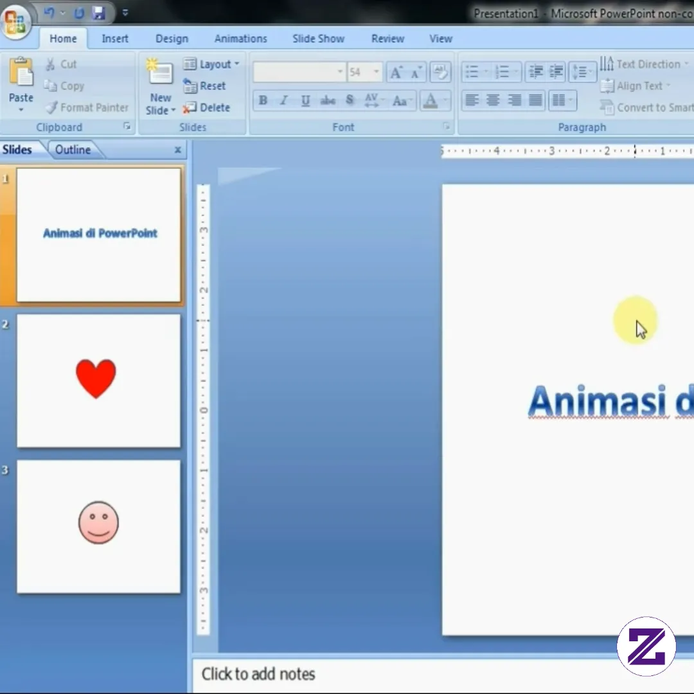
Task: Click the Copy button
Action: coord(64,86)
